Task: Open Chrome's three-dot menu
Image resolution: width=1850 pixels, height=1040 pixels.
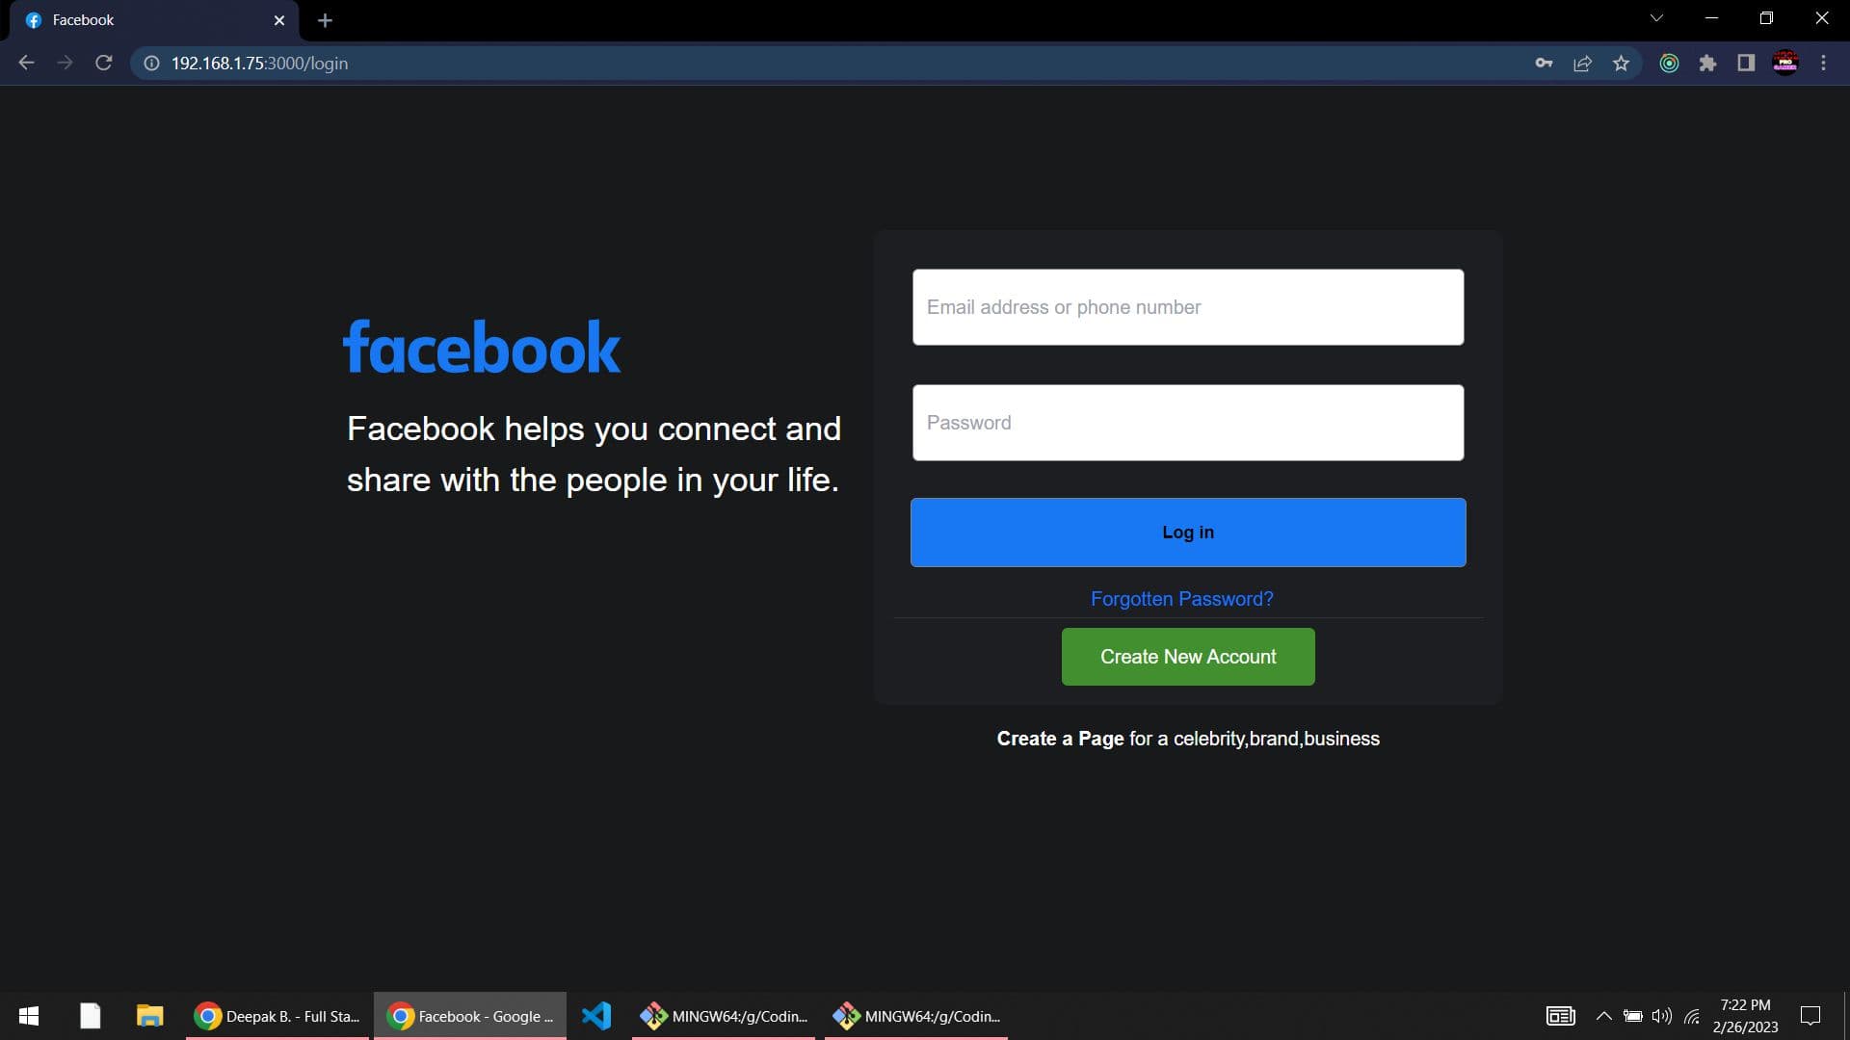Action: coord(1823,63)
